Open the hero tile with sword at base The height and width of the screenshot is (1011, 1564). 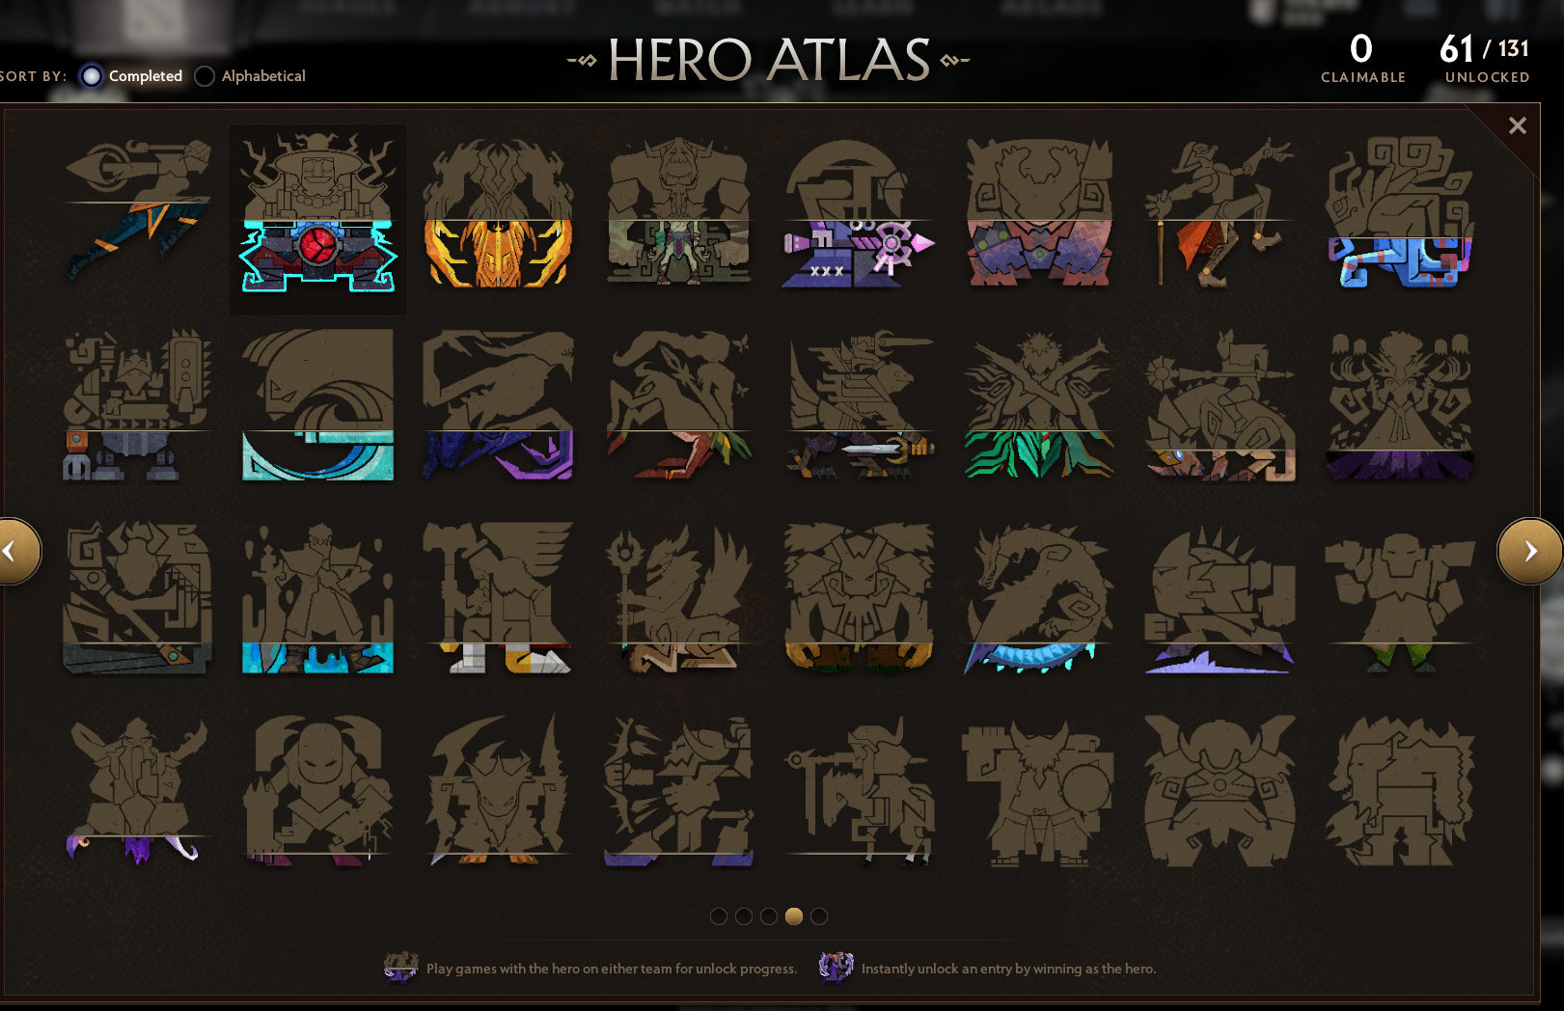(x=859, y=405)
